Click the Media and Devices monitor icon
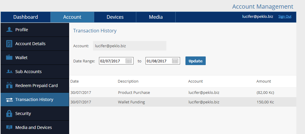Viewport: 305px width, 134px height. point(9,127)
